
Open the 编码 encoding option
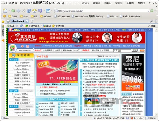(47, 26)
